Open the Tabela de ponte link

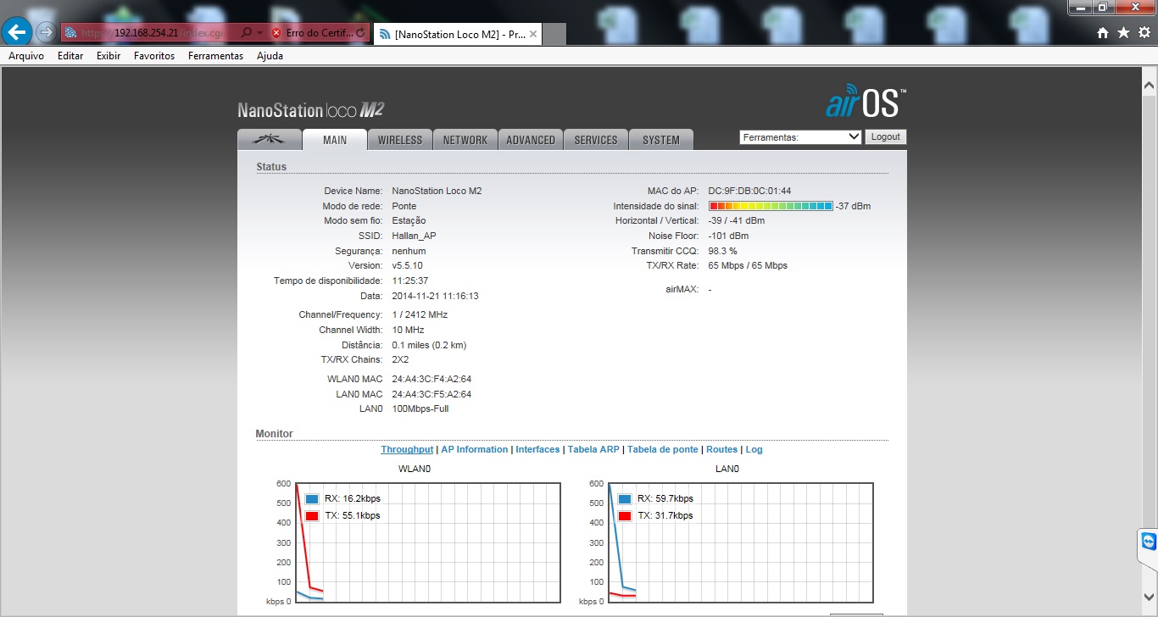(663, 449)
